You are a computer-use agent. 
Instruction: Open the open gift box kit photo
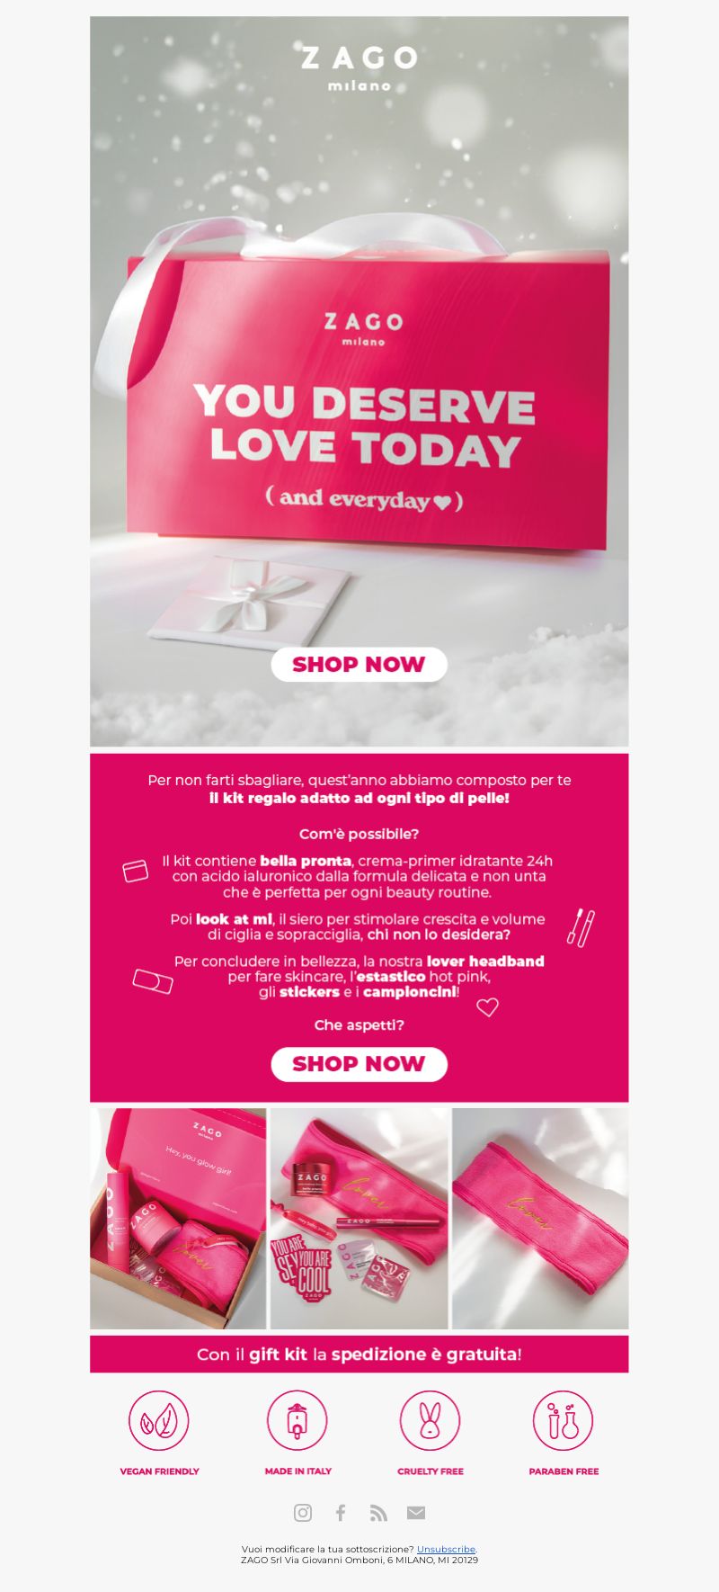(178, 1219)
